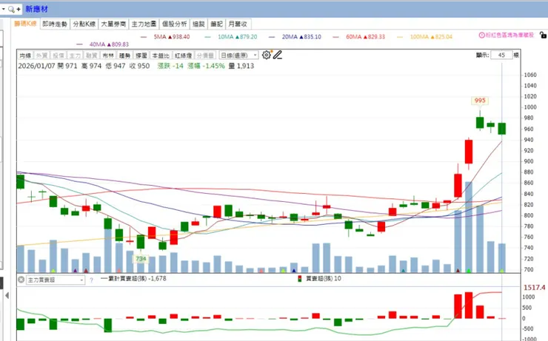548x341 pixels.
Task: Open the 主力買賣超 indicator dropdown
Action: [x=56, y=280]
